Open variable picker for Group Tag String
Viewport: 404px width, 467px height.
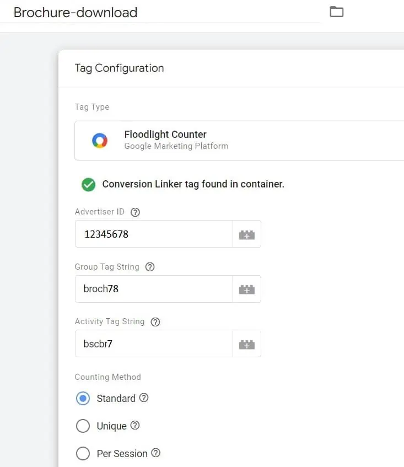pos(246,289)
